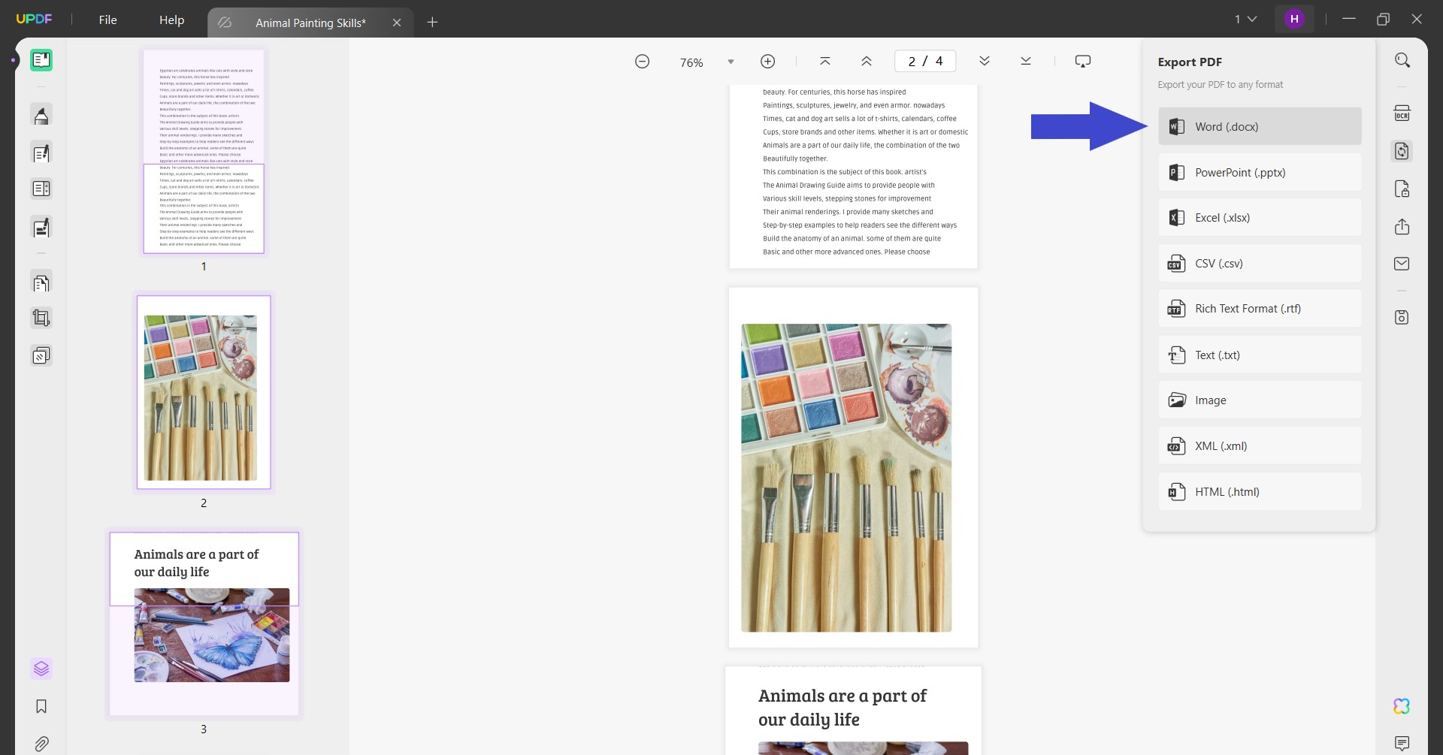The image size is (1443, 755).
Task: Zoom out with the minus button
Action: tap(643, 62)
